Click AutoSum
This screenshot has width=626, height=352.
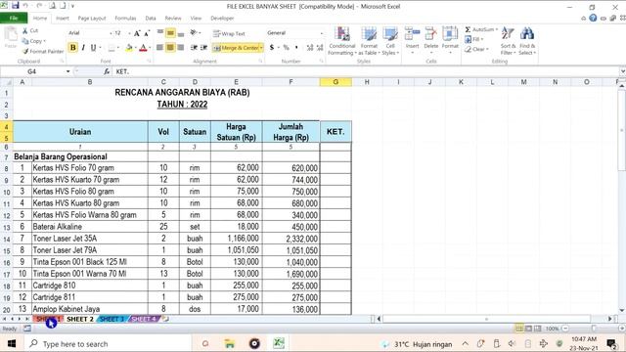480,29
